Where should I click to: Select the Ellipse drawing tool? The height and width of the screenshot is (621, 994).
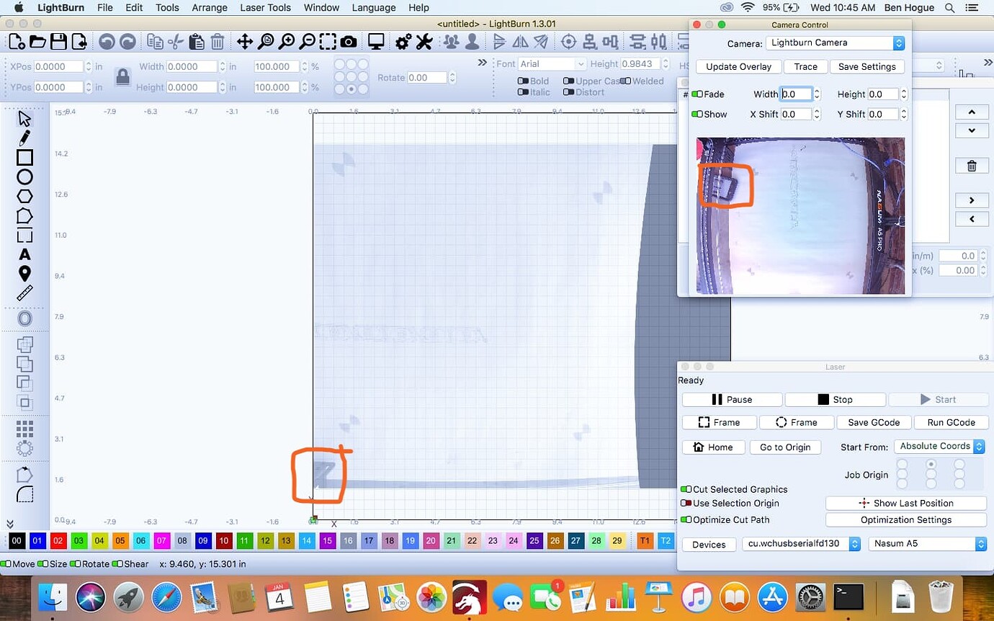tap(24, 177)
